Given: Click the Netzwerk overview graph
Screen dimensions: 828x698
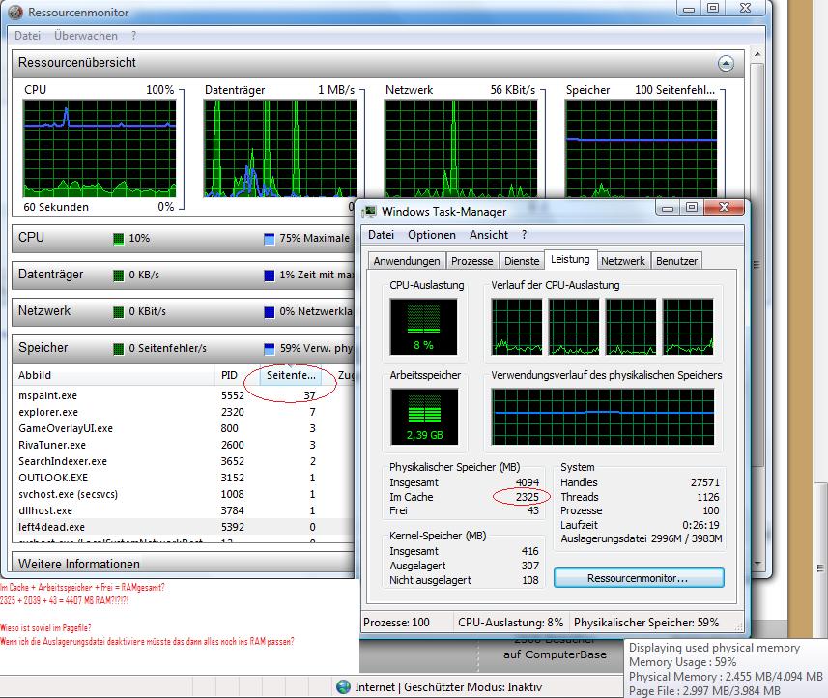Looking at the screenshot, I should (x=461, y=149).
